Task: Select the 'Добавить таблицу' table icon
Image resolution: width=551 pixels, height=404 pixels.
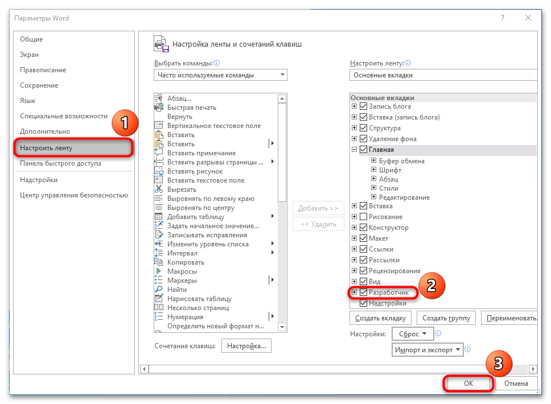Action: (159, 216)
